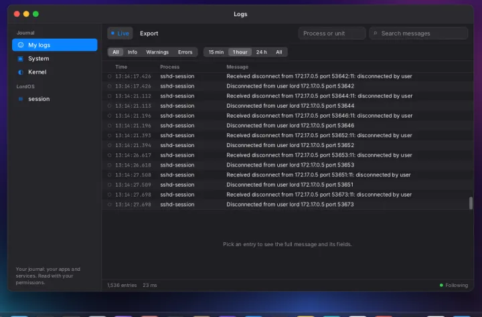Click the Kernel half-circle icon

click(x=21, y=72)
